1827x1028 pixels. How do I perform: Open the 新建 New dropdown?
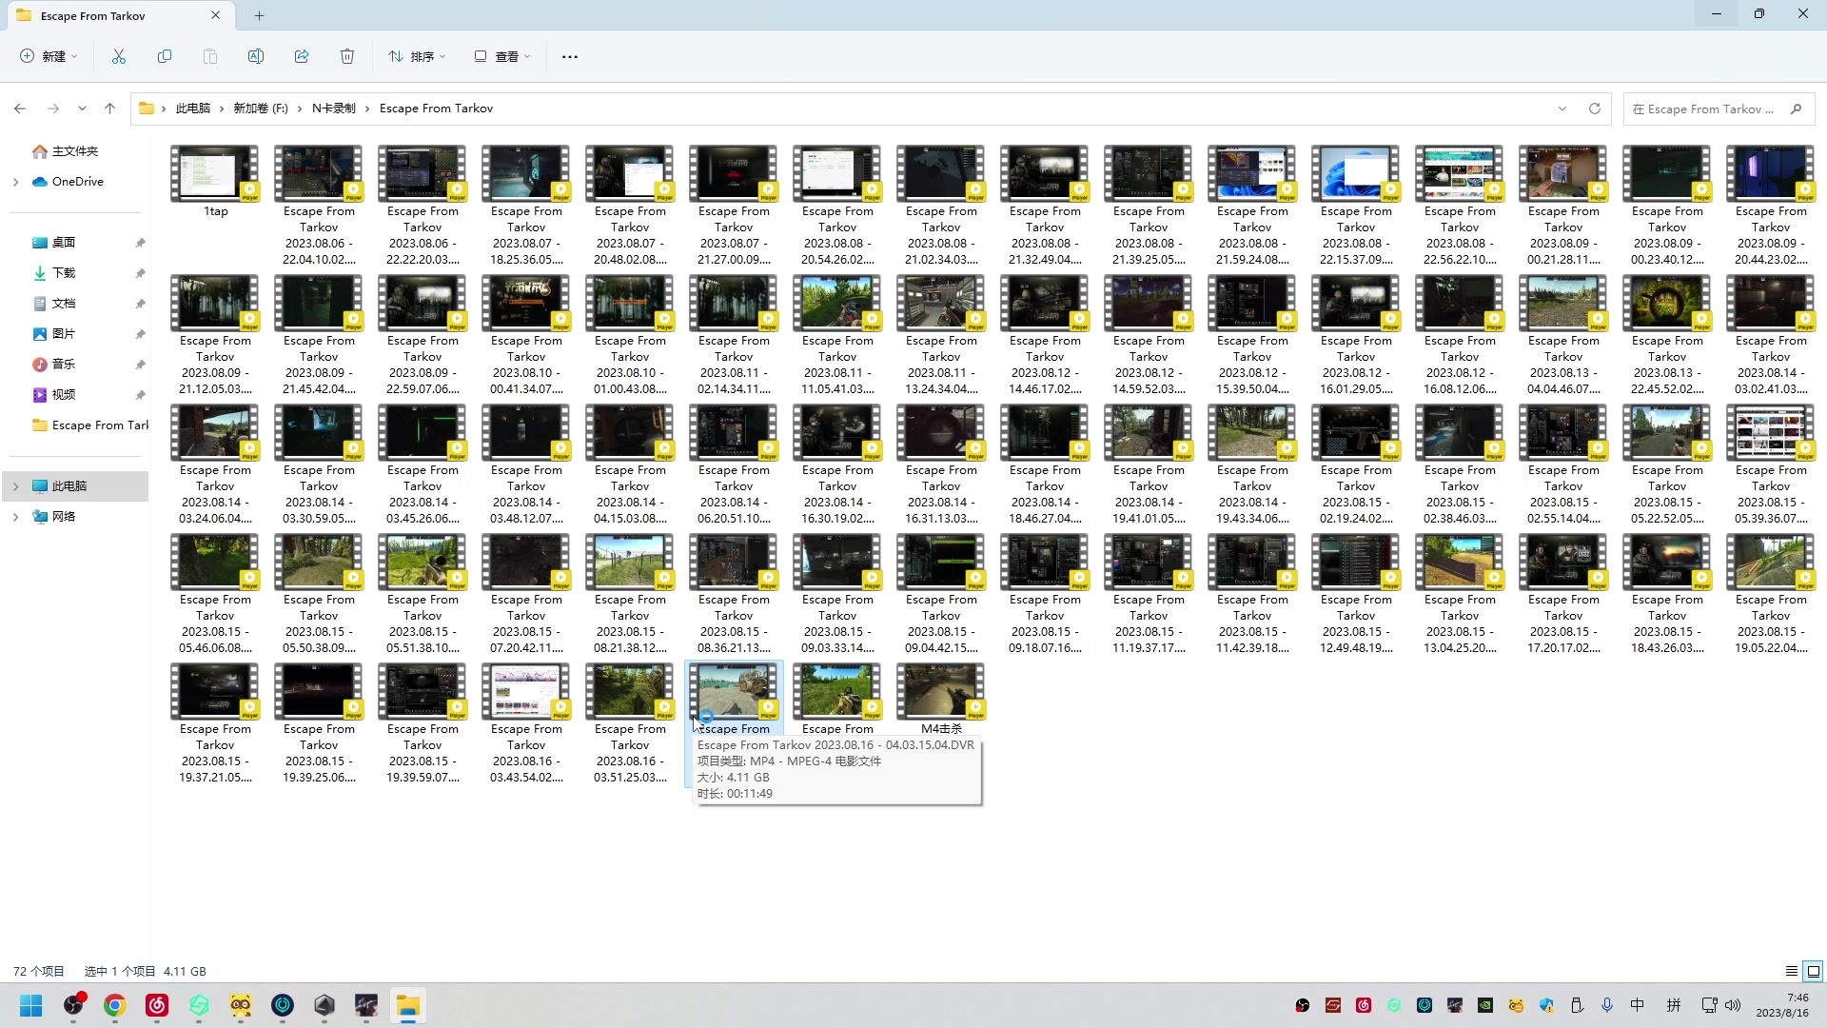tap(49, 56)
